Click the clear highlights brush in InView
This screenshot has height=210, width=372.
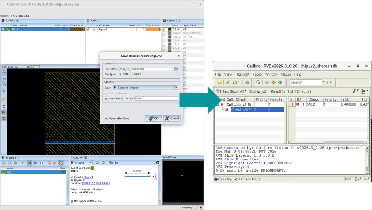click(x=55, y=163)
